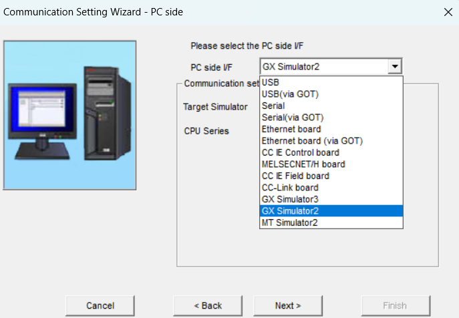Select the plain Serial option

331,106
